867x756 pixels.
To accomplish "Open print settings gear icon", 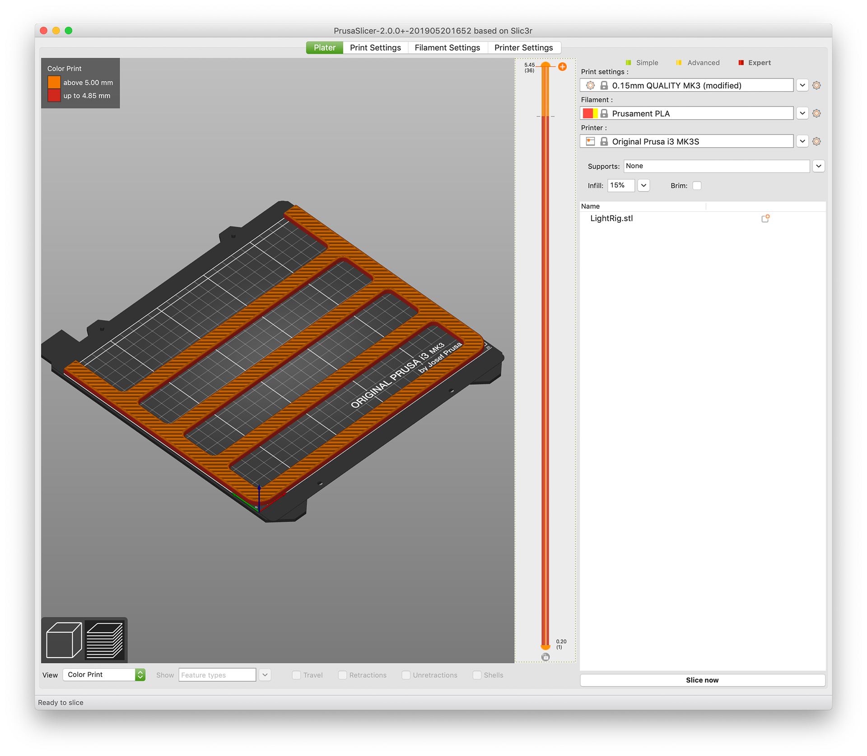I will (x=816, y=85).
